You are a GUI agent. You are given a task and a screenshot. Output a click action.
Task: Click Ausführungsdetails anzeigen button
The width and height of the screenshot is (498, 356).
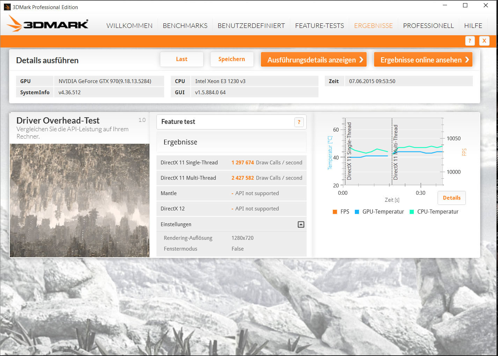point(314,60)
